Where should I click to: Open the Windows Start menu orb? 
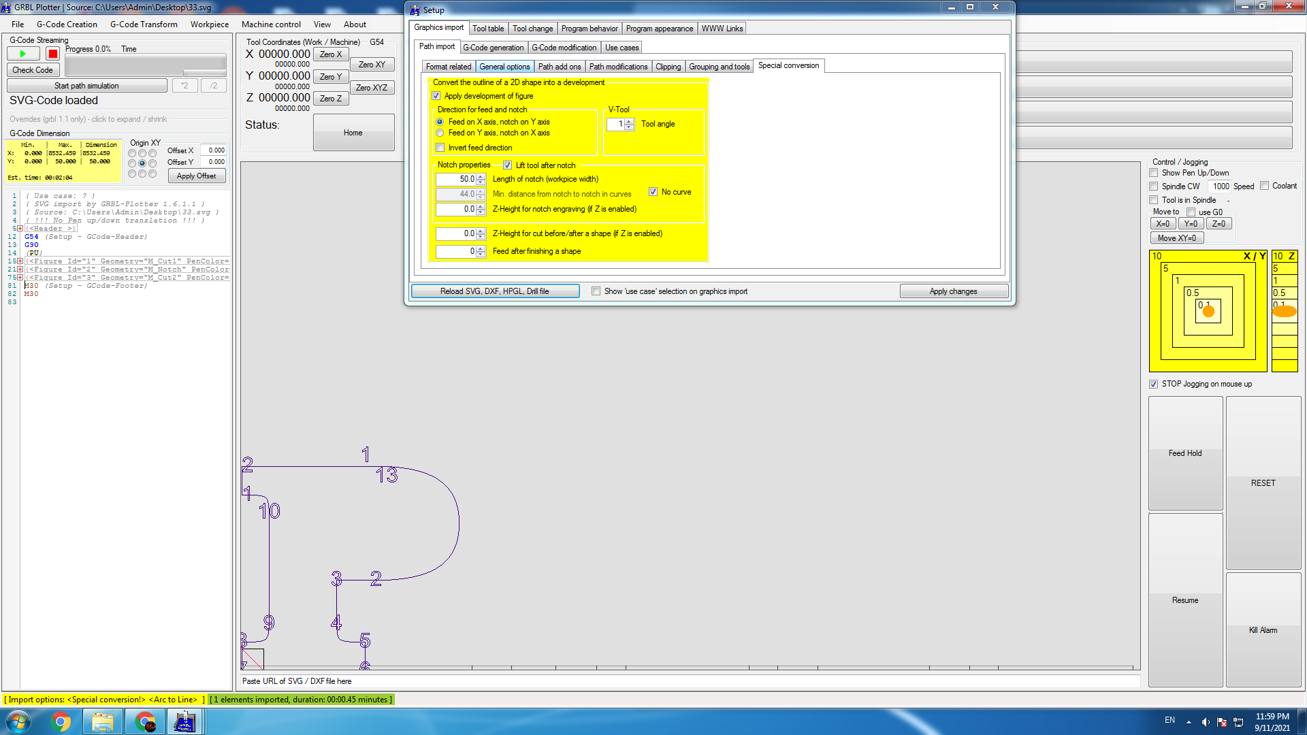point(18,721)
